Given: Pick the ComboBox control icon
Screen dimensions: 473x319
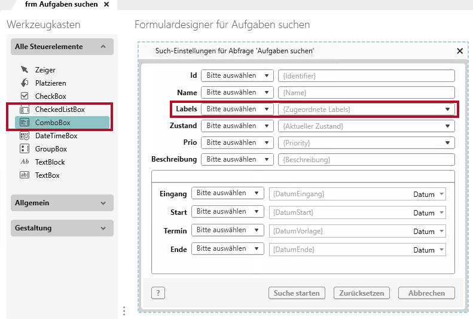Looking at the screenshot, I should point(25,122).
